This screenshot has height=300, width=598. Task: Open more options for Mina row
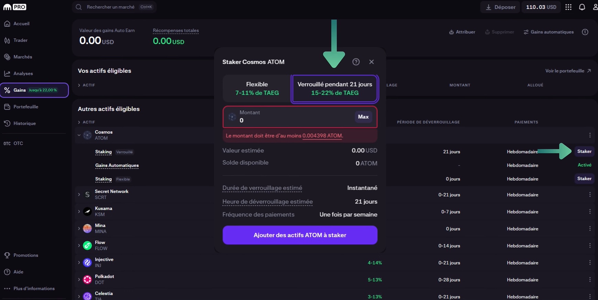point(590,229)
